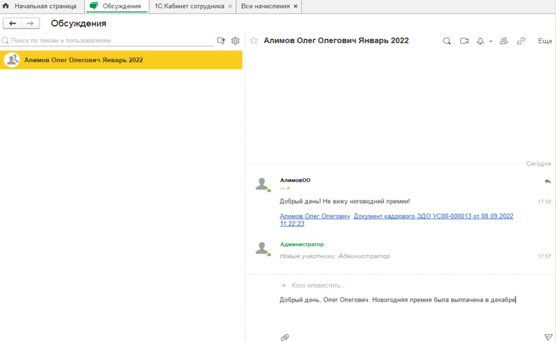Reply to АлимовОО's message

[548, 181]
